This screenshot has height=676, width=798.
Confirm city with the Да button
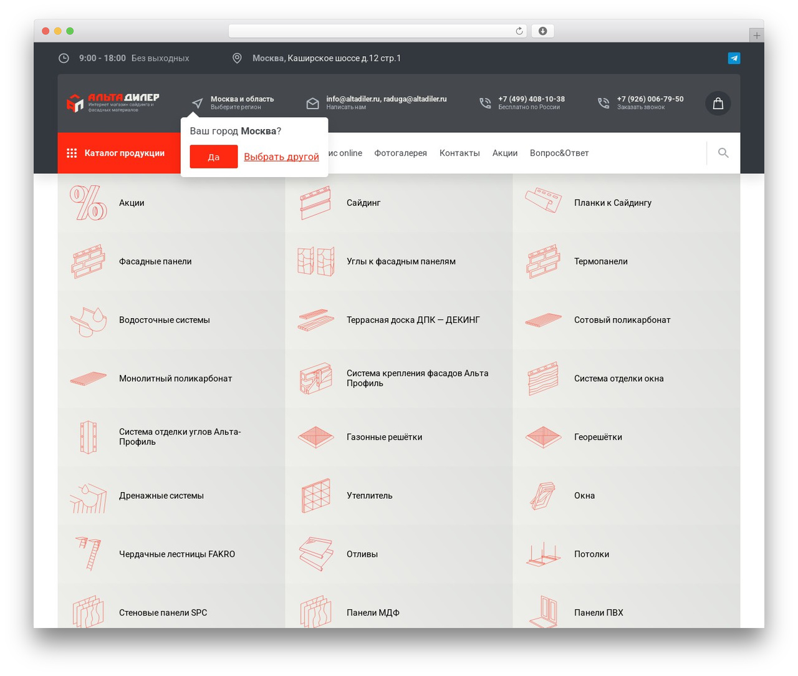214,157
